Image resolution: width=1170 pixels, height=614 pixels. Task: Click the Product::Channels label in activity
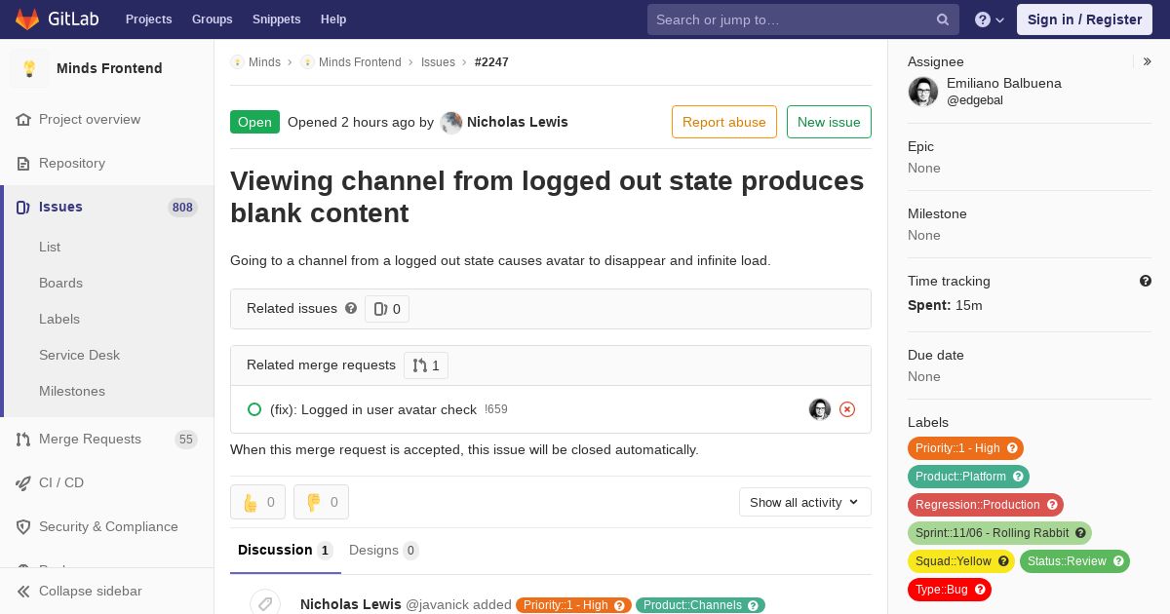click(x=700, y=605)
